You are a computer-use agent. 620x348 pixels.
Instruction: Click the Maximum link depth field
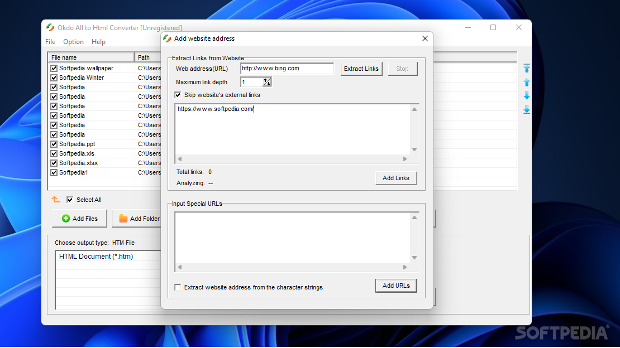[x=251, y=82]
